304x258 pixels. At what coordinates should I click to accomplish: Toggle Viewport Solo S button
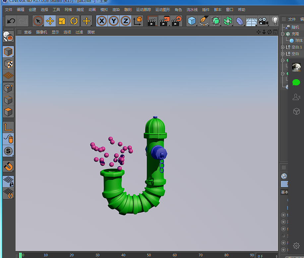8,151
